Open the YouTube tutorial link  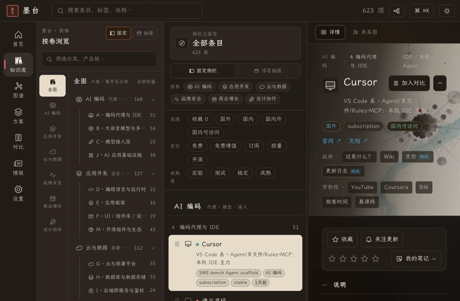pyautogui.click(x=362, y=187)
